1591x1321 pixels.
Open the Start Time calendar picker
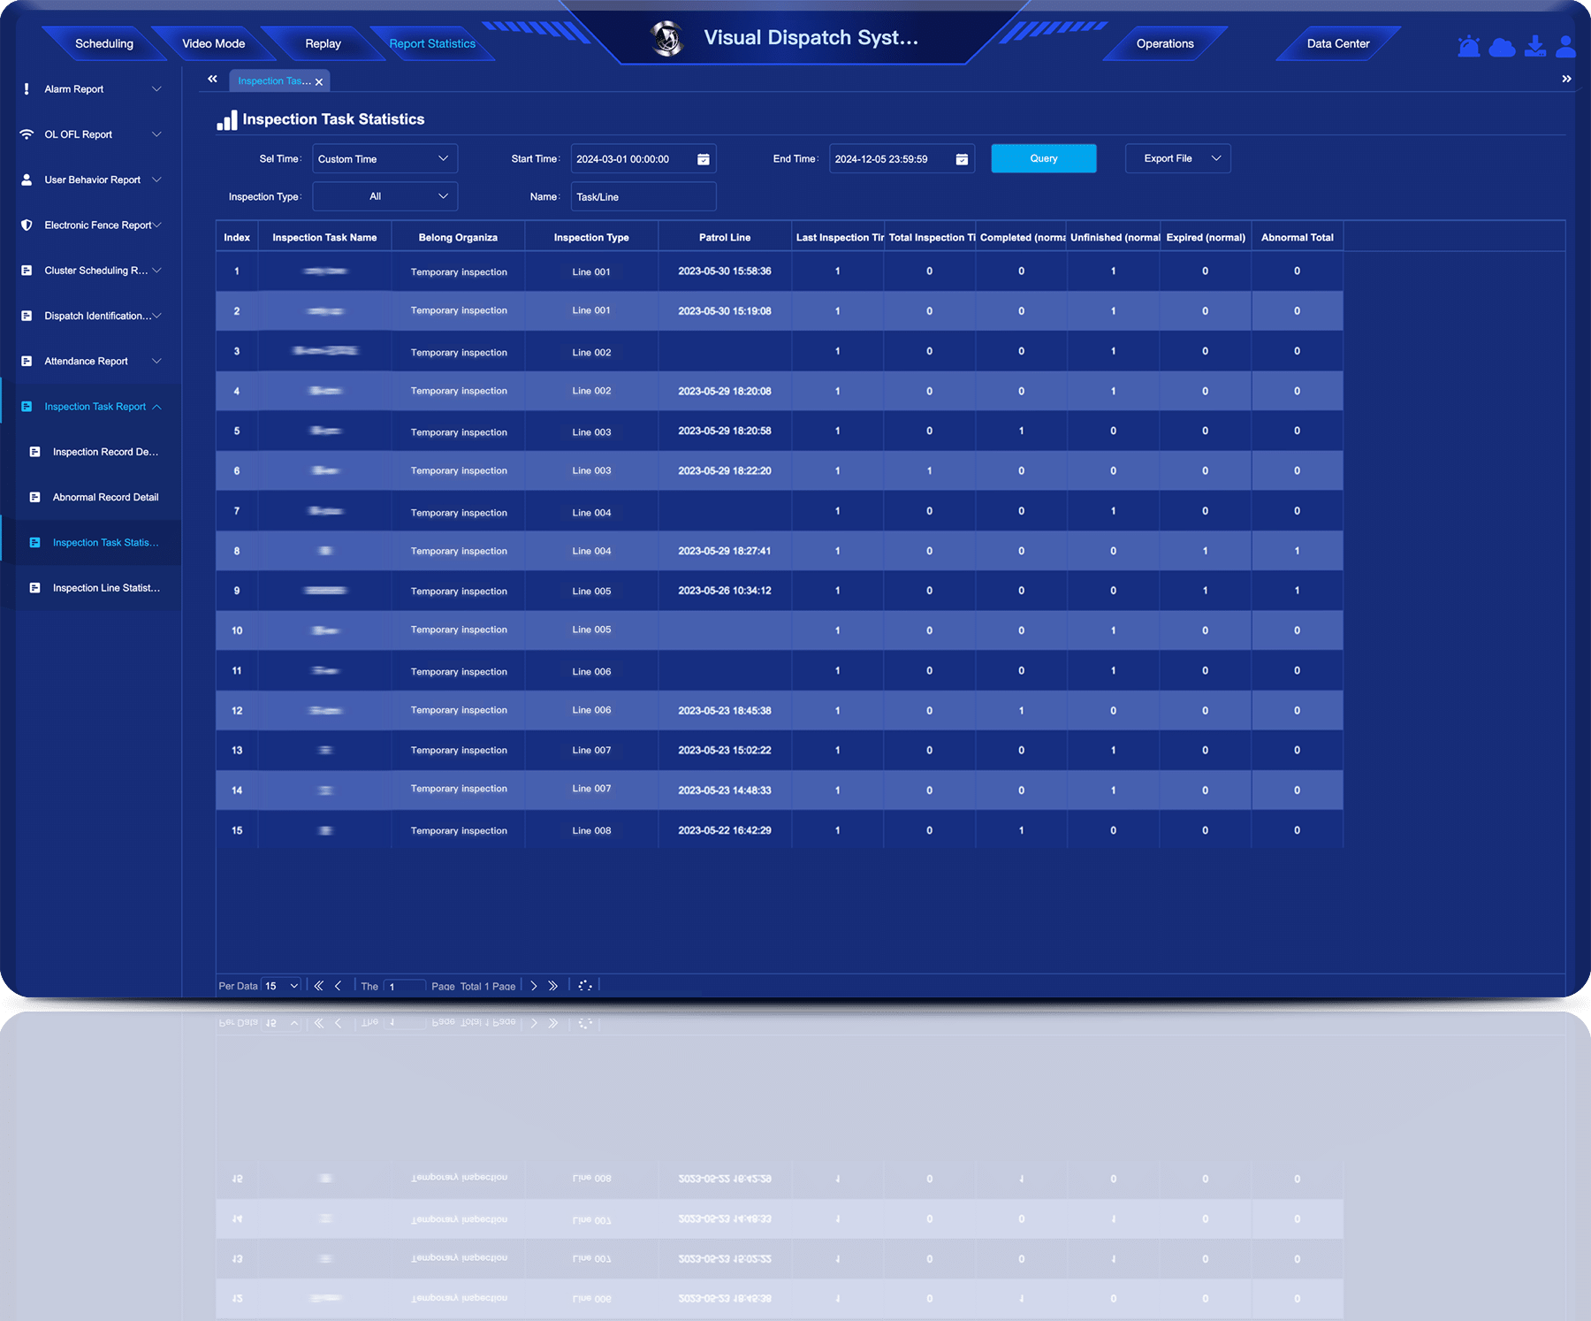pyautogui.click(x=702, y=158)
